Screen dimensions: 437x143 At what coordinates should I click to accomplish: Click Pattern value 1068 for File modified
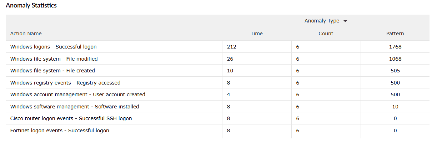tap(395, 59)
